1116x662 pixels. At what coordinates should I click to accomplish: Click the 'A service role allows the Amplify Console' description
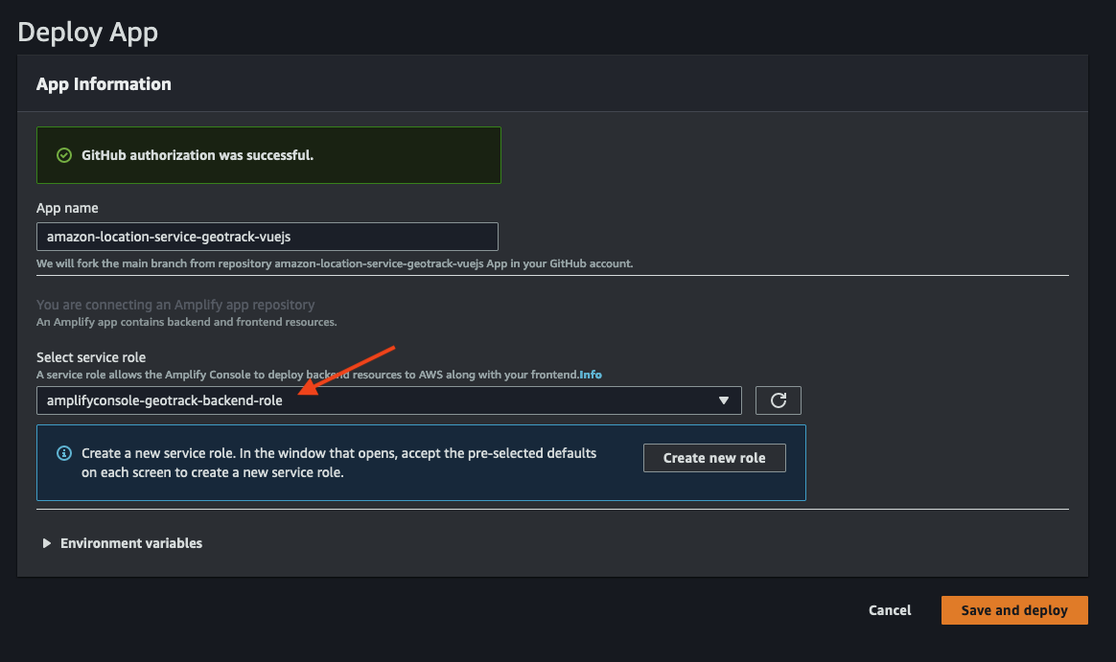(x=308, y=375)
